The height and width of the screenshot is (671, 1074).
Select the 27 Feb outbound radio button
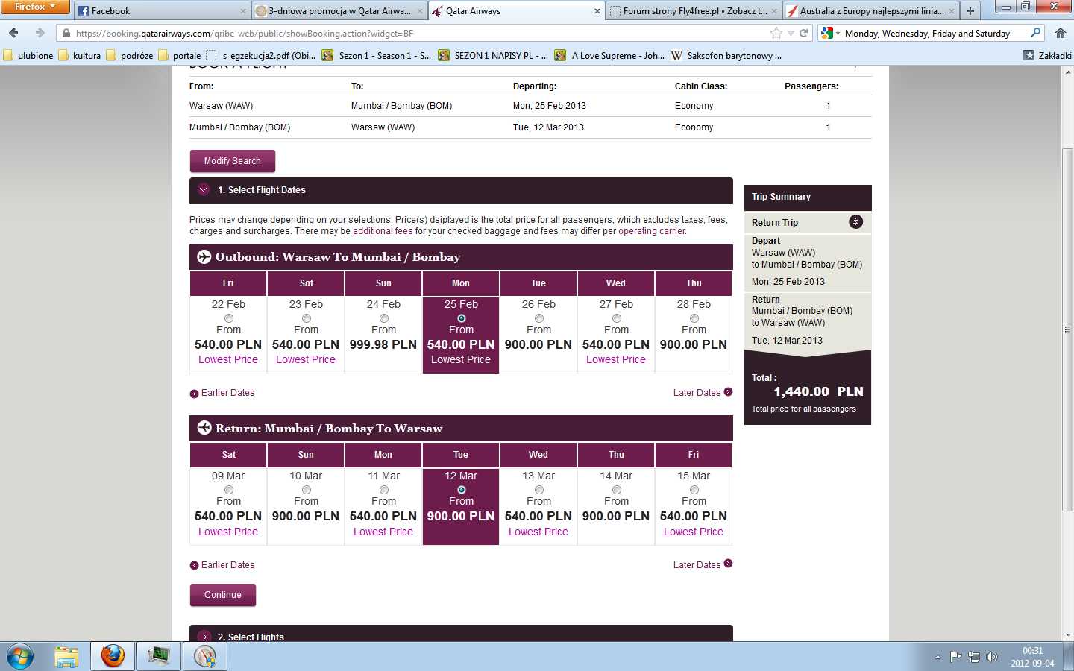(x=616, y=318)
